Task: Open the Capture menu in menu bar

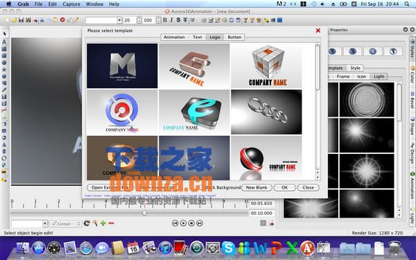Action: (x=71, y=4)
